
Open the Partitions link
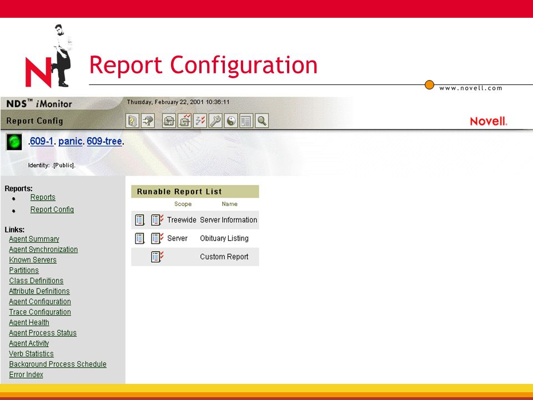click(x=24, y=271)
